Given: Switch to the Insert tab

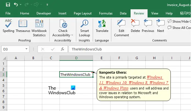Looking at the screenshot, I should pos(62,13).
